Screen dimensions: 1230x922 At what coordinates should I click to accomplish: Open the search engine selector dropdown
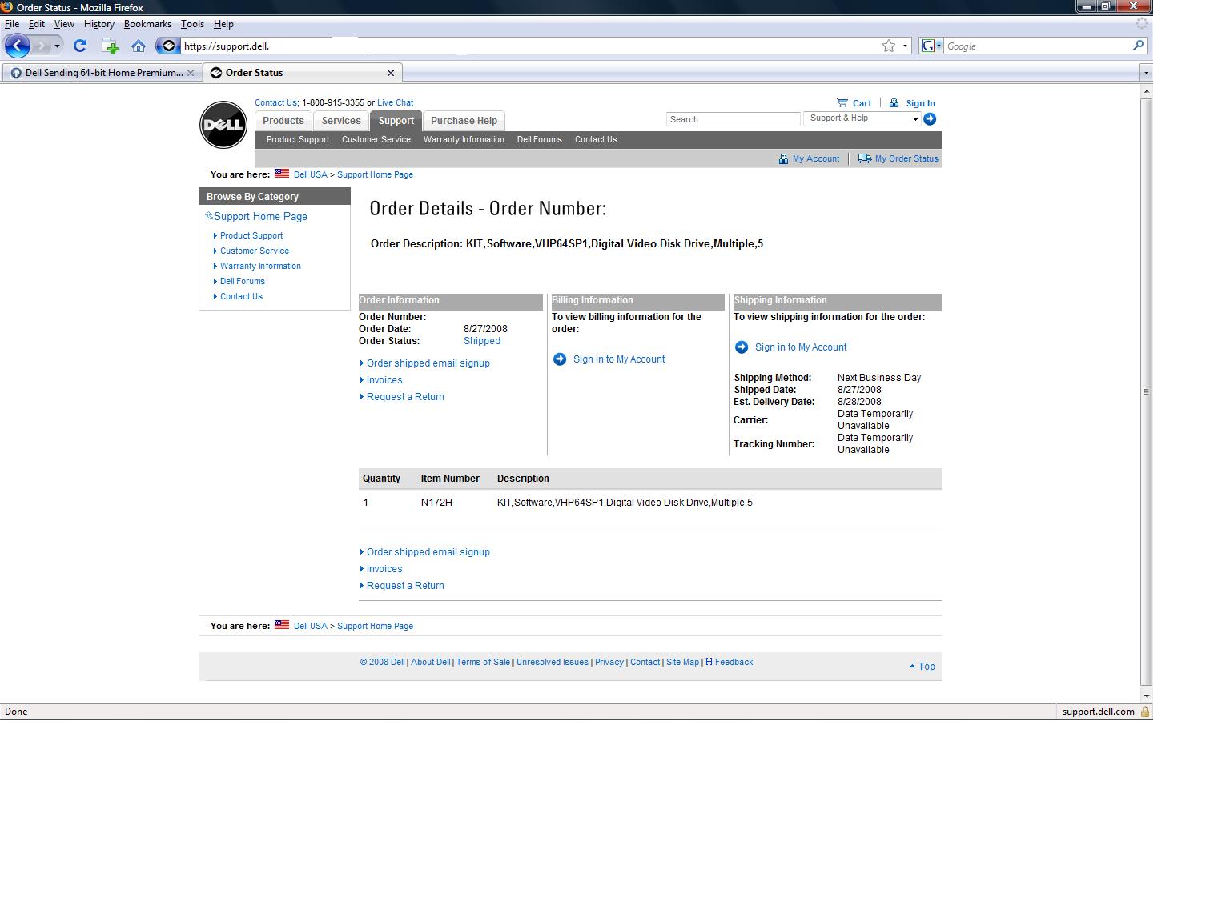click(939, 46)
